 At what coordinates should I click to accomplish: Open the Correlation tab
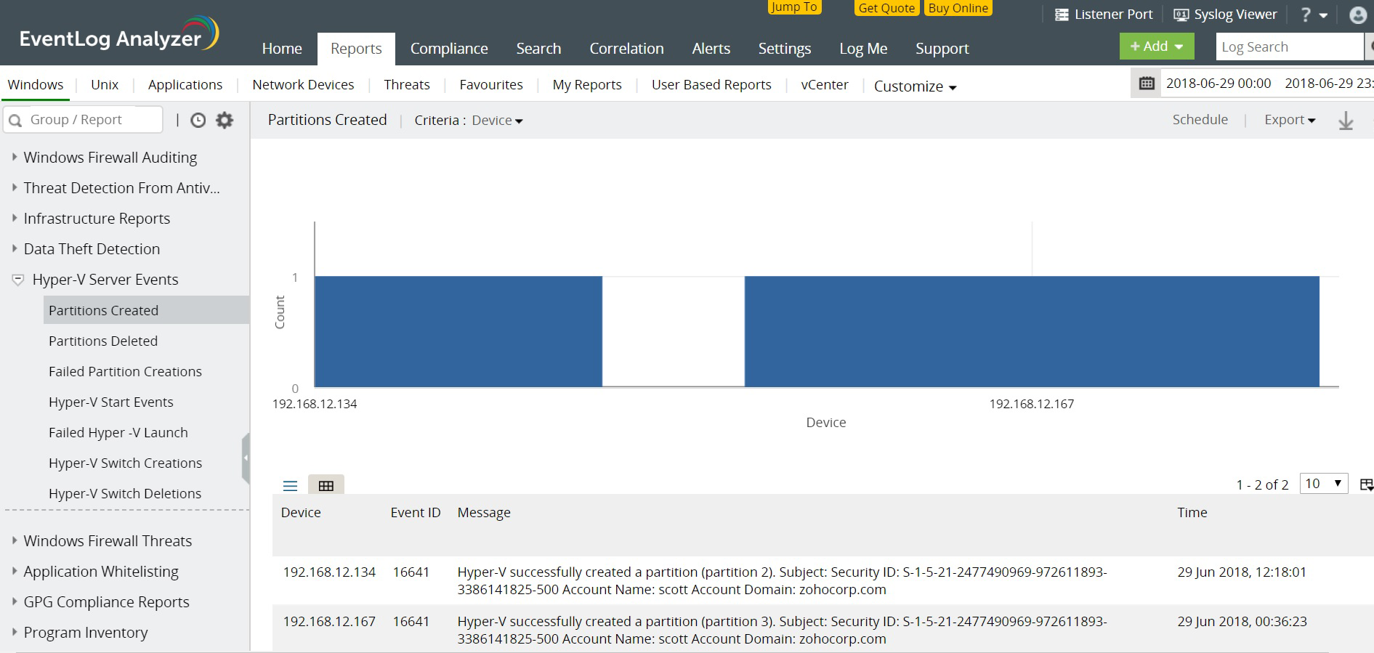626,49
